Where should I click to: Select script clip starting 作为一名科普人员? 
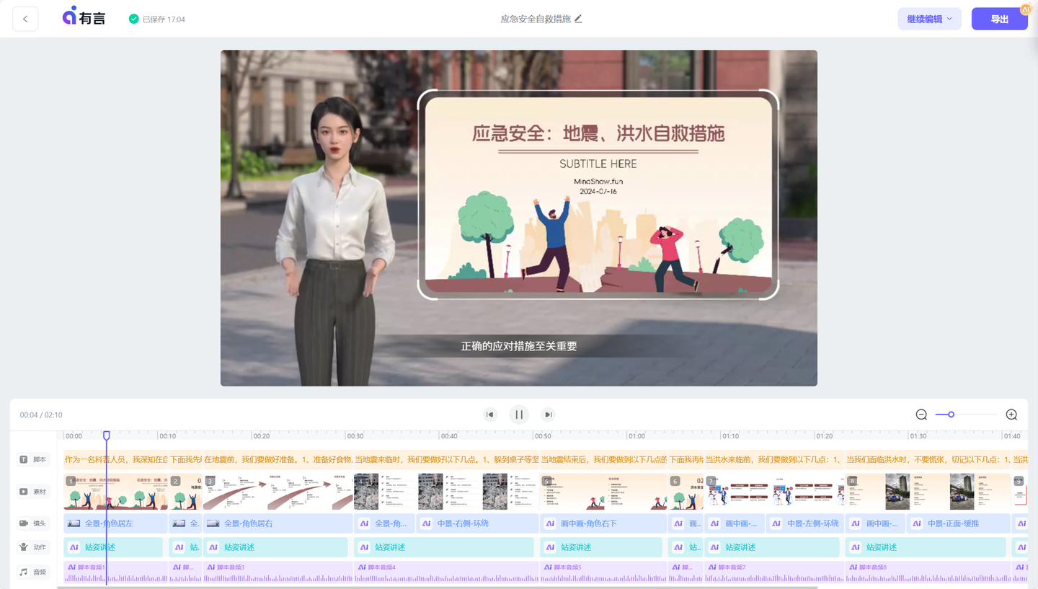[115, 459]
